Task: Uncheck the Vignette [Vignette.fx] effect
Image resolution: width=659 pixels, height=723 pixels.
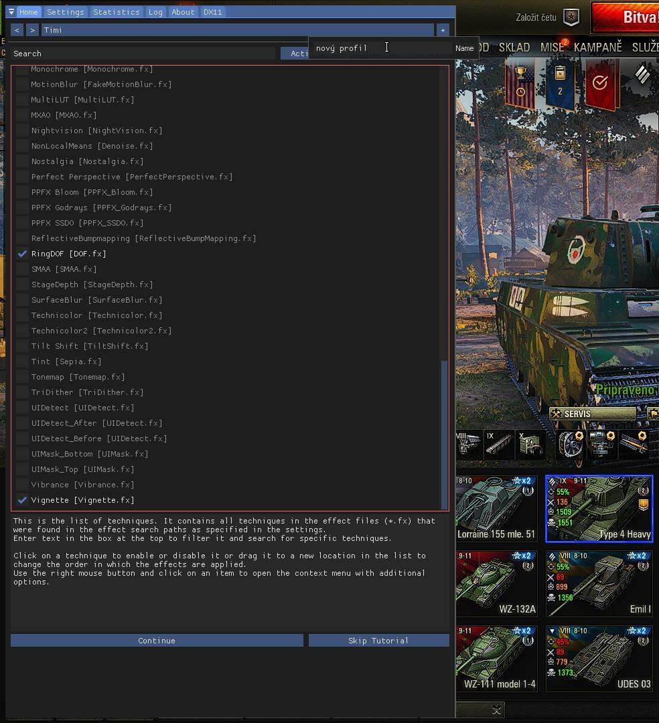Action: coord(23,500)
